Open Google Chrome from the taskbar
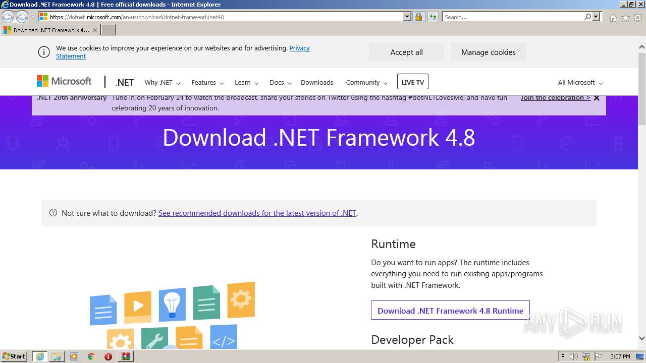 91,356
